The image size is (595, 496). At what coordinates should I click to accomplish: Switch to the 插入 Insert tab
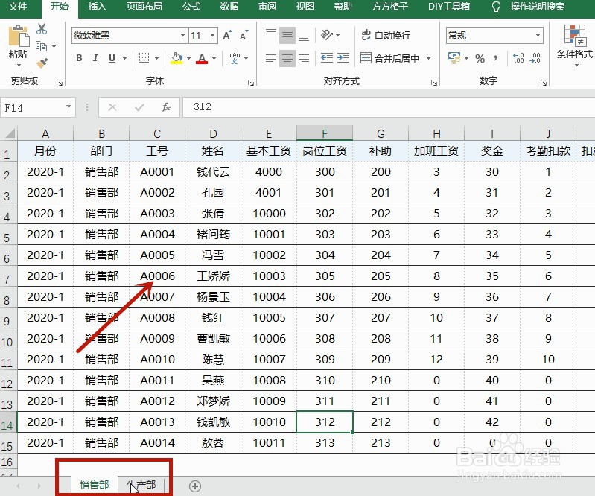click(x=97, y=7)
